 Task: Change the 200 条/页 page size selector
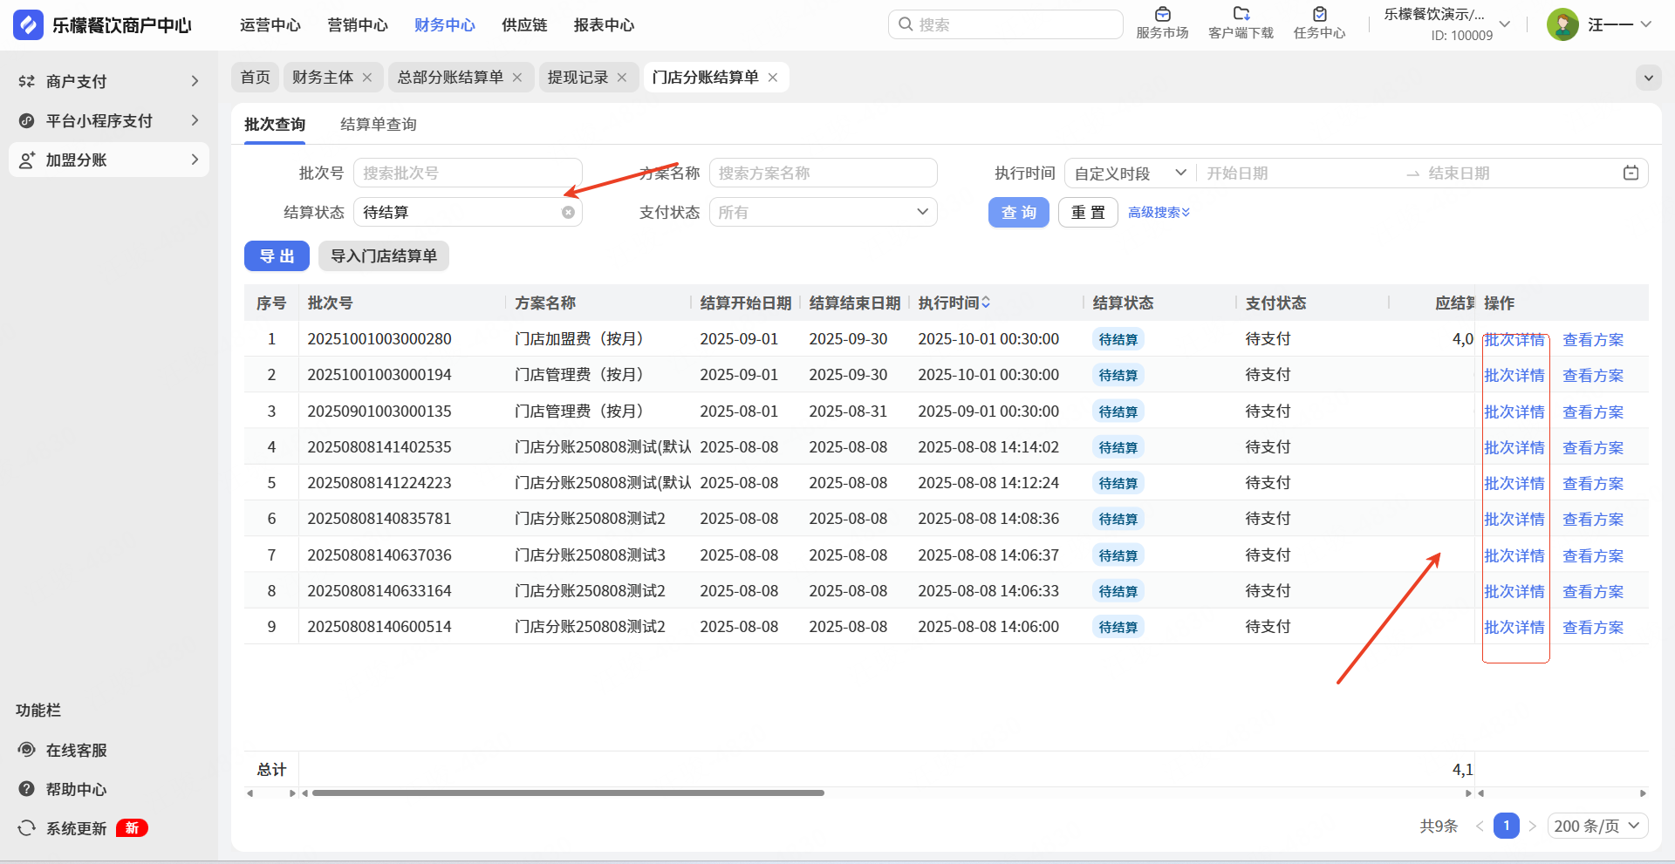click(1597, 826)
